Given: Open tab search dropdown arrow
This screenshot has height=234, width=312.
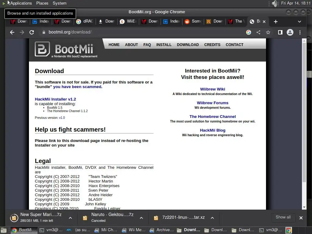Looking at the screenshot, I should click(x=299, y=22).
